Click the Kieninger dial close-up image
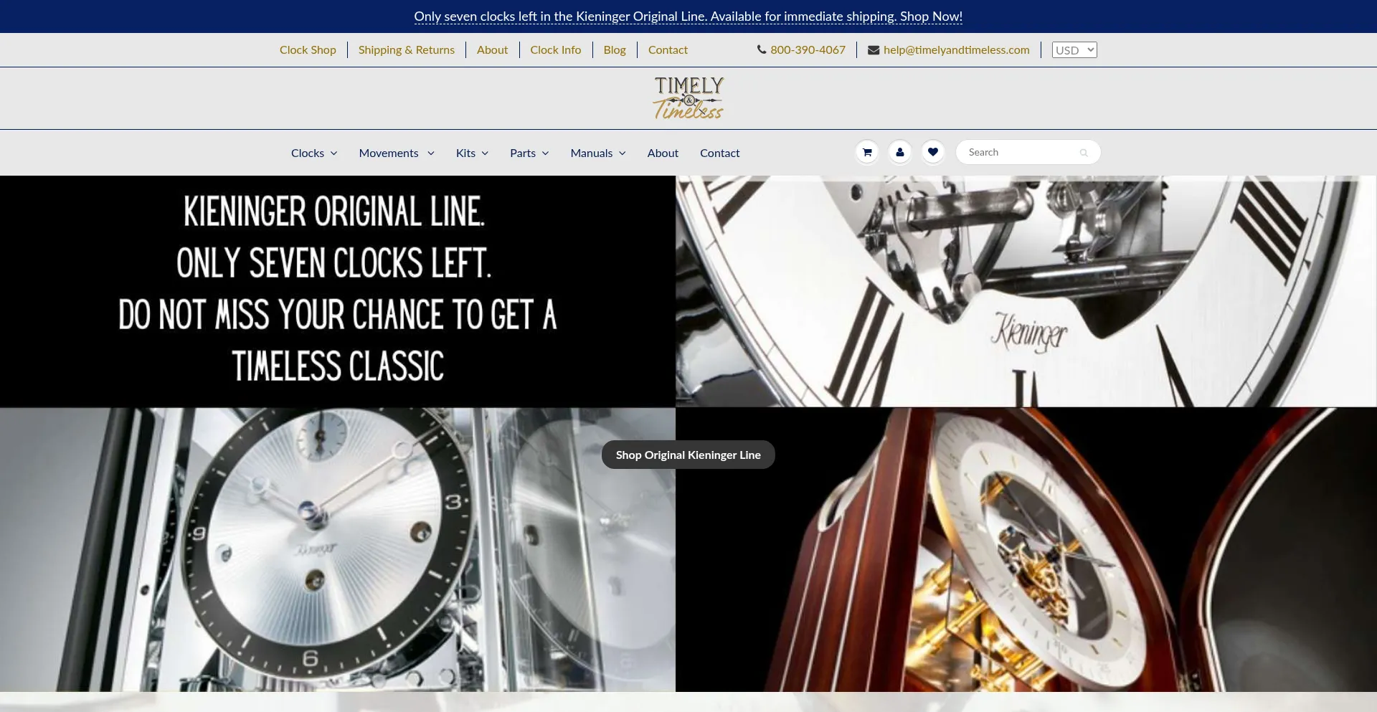 (x=1026, y=291)
